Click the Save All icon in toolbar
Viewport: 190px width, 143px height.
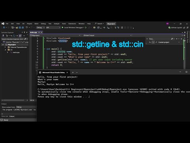pos(23,27)
